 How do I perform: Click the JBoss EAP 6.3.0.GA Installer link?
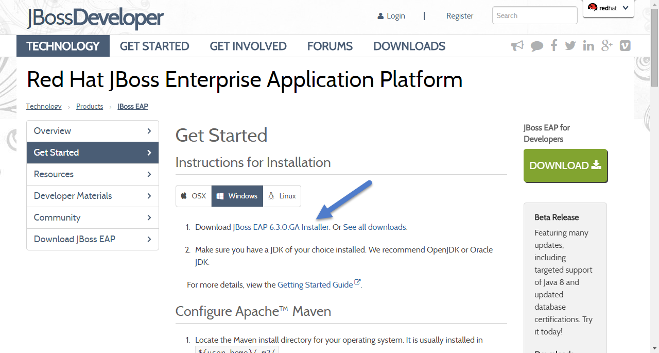coord(281,227)
